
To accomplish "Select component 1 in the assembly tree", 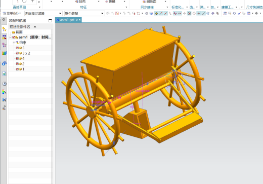I will point(23,69).
